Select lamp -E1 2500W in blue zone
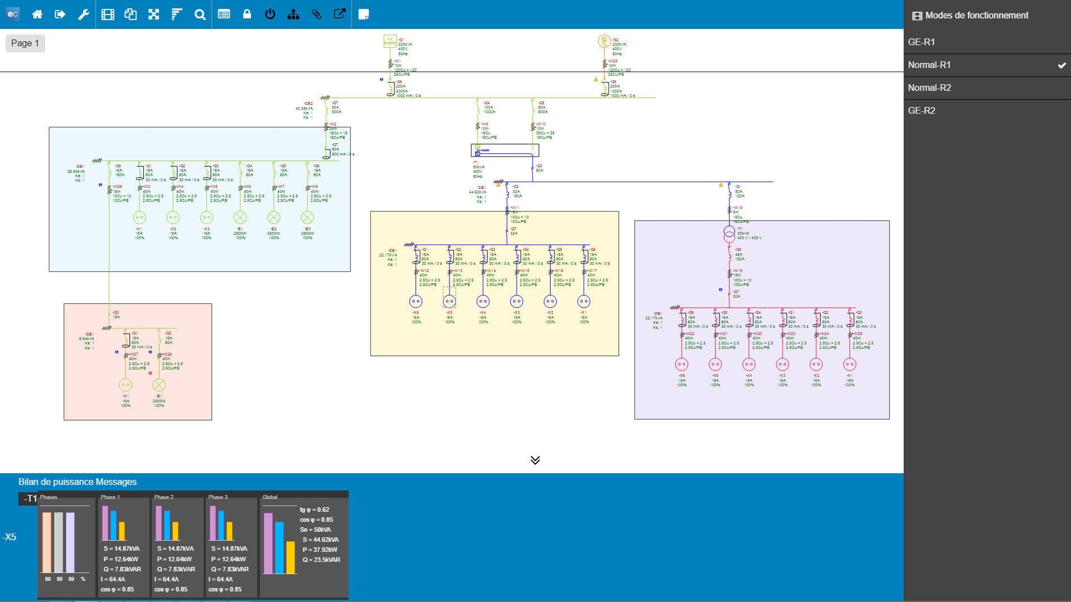Screen dimensions: 1071x602 coord(240,217)
